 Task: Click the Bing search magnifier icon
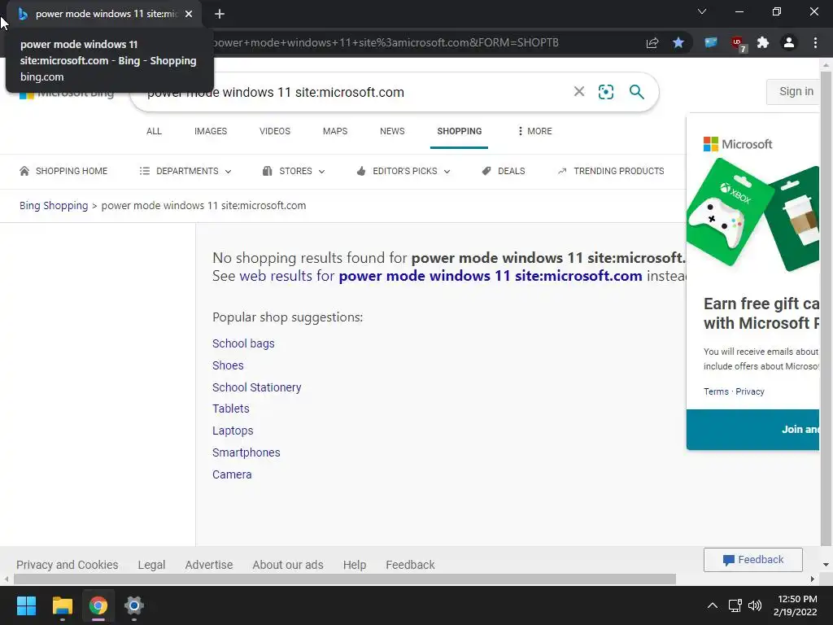[x=636, y=92]
